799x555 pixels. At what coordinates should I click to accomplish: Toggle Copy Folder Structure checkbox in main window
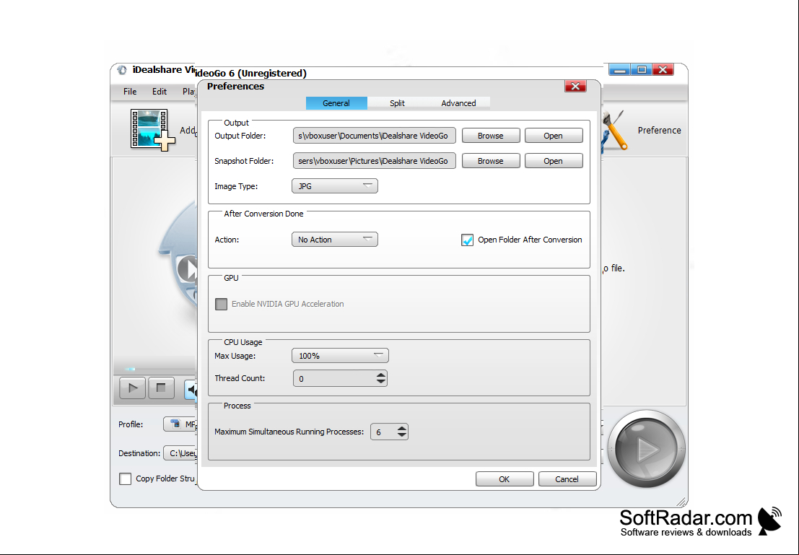click(x=126, y=479)
